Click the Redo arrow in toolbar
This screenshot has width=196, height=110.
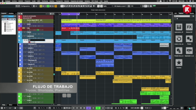[19, 6]
